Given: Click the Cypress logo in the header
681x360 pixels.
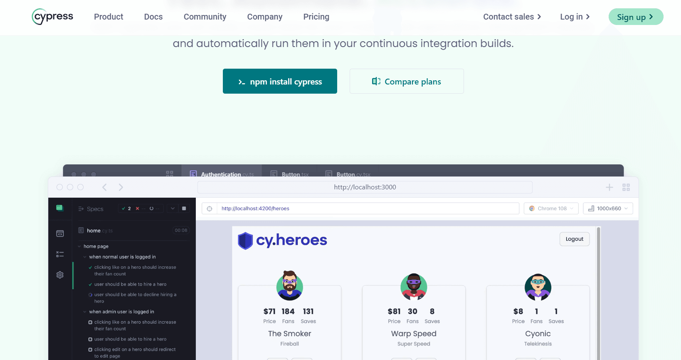Looking at the screenshot, I should (x=52, y=17).
